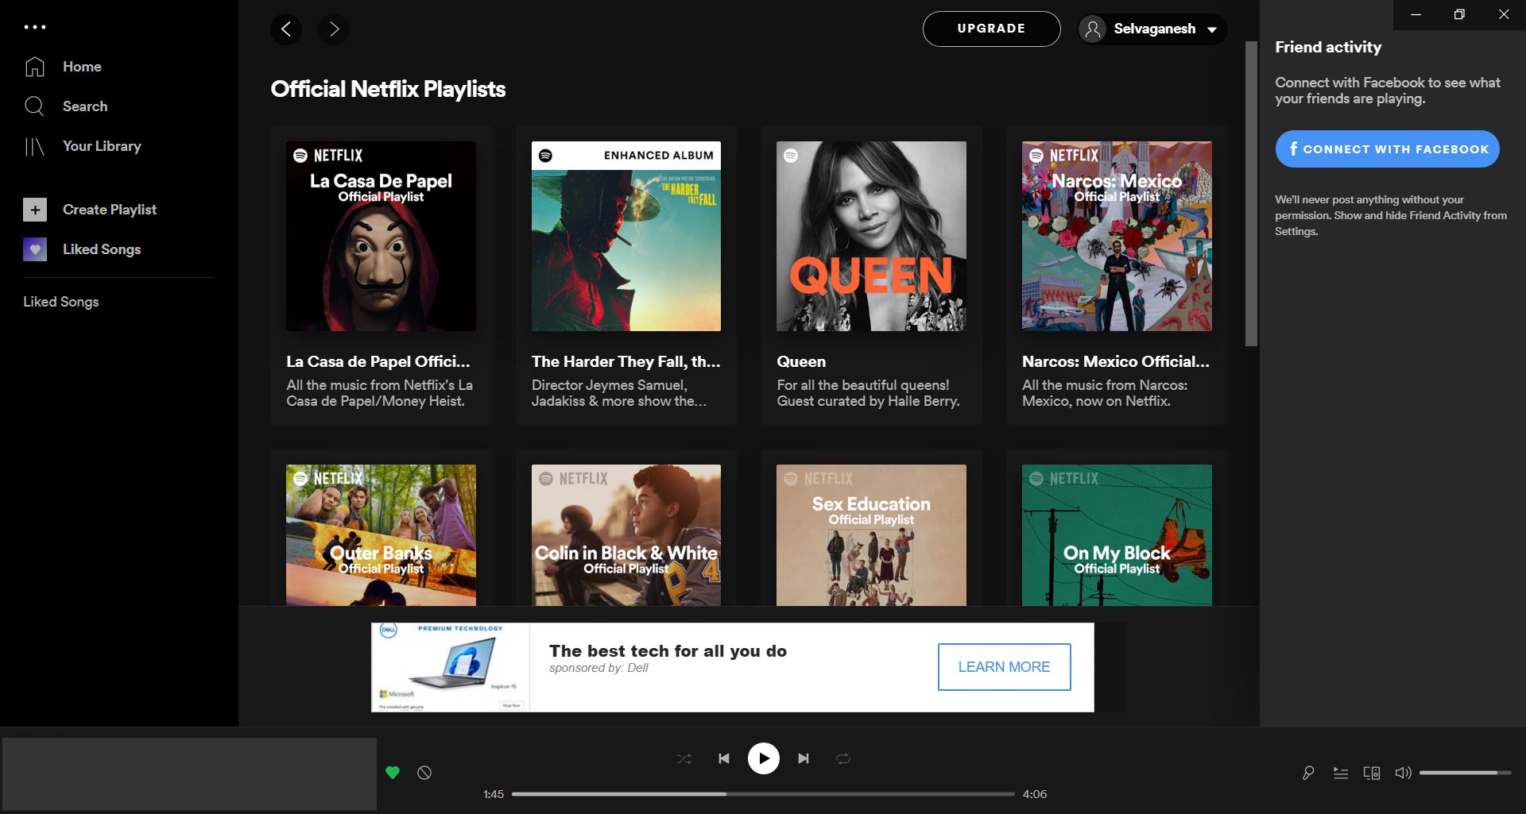Click the Liked Songs heart icon in the sidebar

(x=35, y=249)
